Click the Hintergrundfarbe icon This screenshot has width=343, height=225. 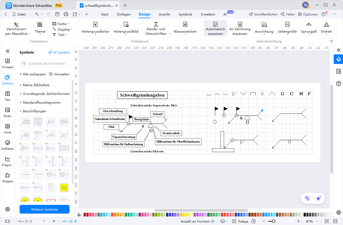coord(95,24)
